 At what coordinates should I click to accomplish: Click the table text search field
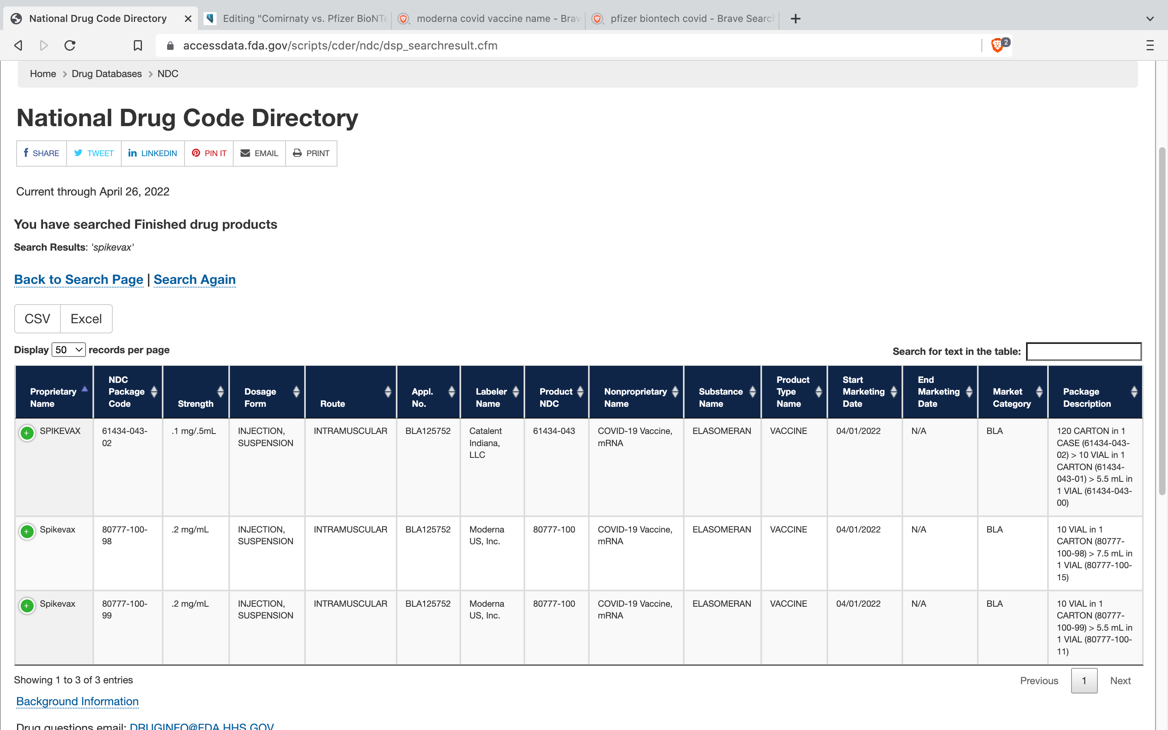[1083, 352]
